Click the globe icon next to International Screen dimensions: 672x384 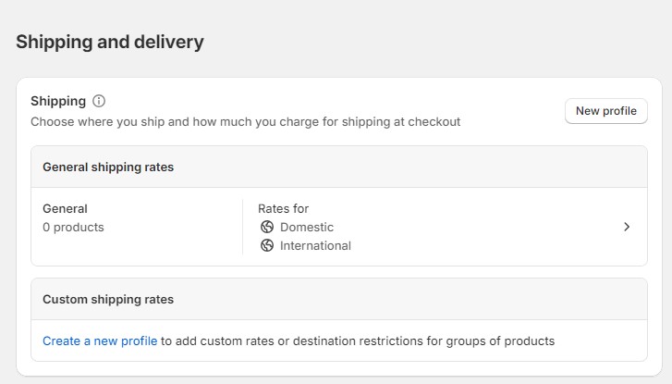pos(267,245)
